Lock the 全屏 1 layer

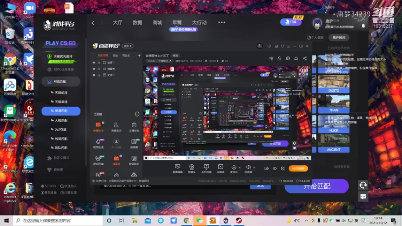click(99, 62)
